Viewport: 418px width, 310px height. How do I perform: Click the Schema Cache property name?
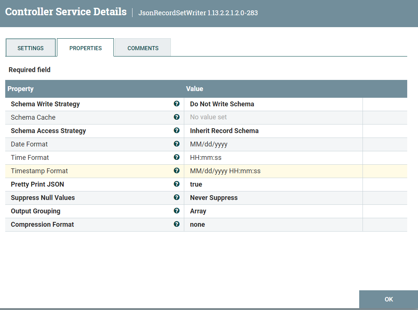click(x=33, y=117)
